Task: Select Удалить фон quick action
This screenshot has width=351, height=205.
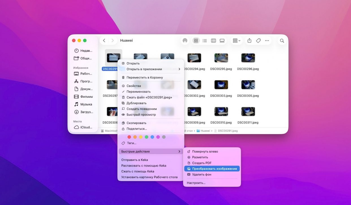Action: [x=212, y=175]
